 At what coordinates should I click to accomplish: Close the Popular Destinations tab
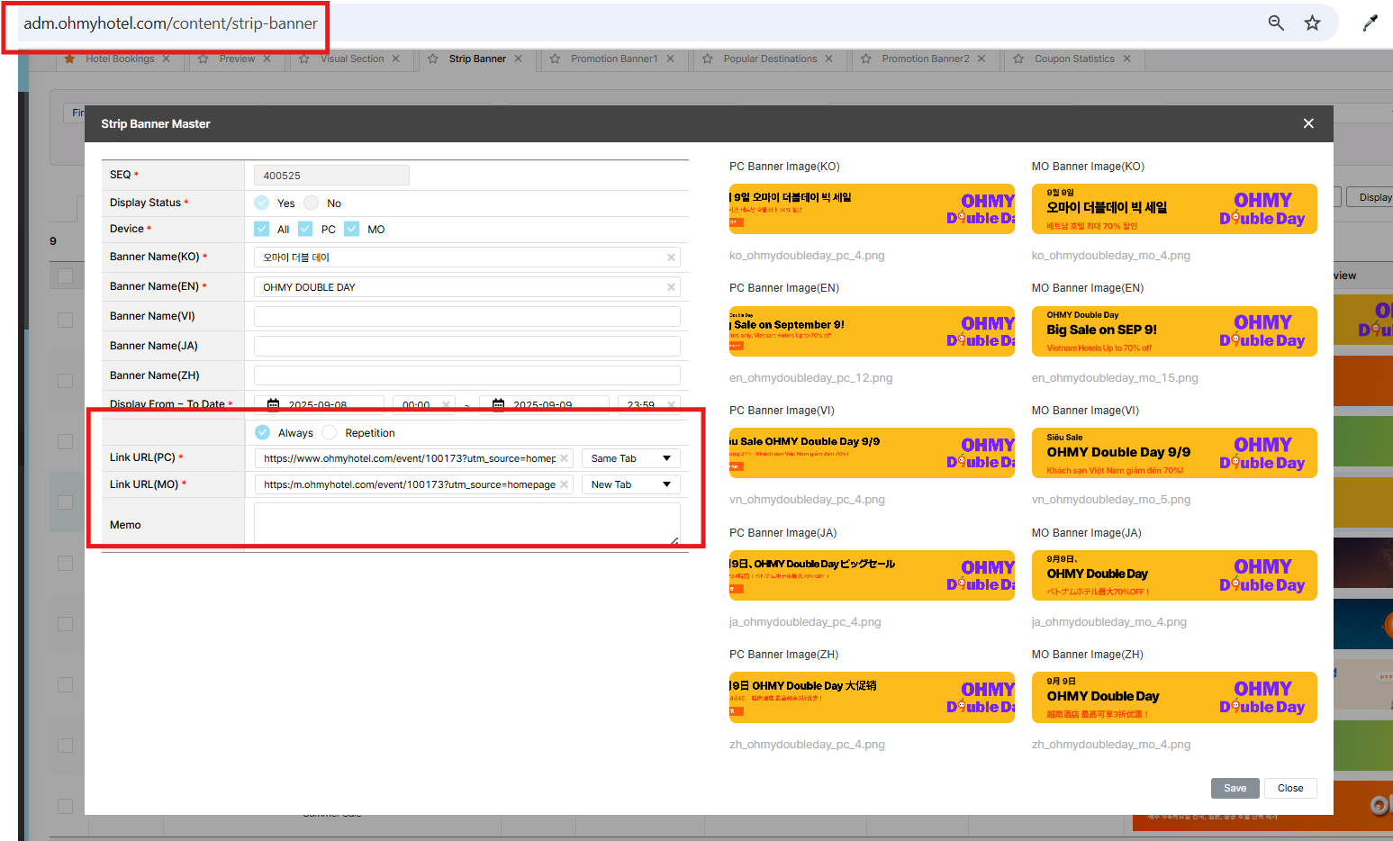(828, 59)
